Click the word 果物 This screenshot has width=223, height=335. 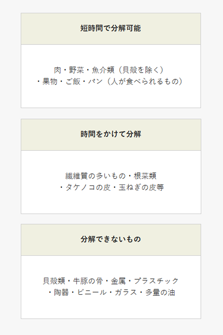click(50, 81)
